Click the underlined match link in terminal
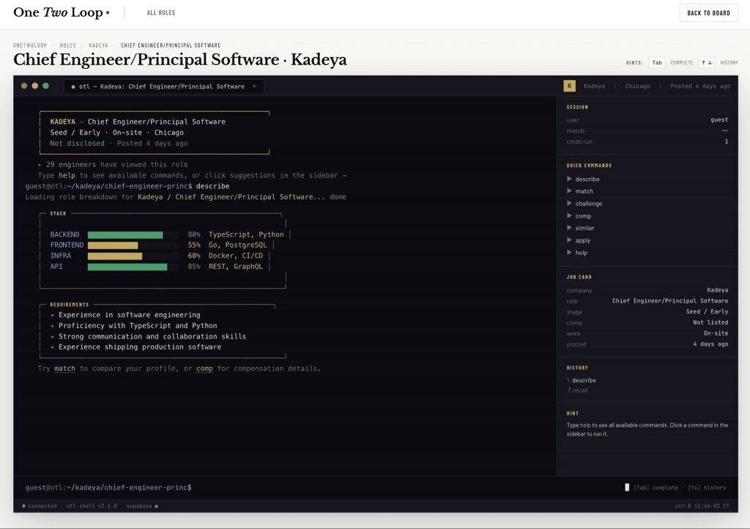Viewport: 750px width, 529px height. click(64, 369)
